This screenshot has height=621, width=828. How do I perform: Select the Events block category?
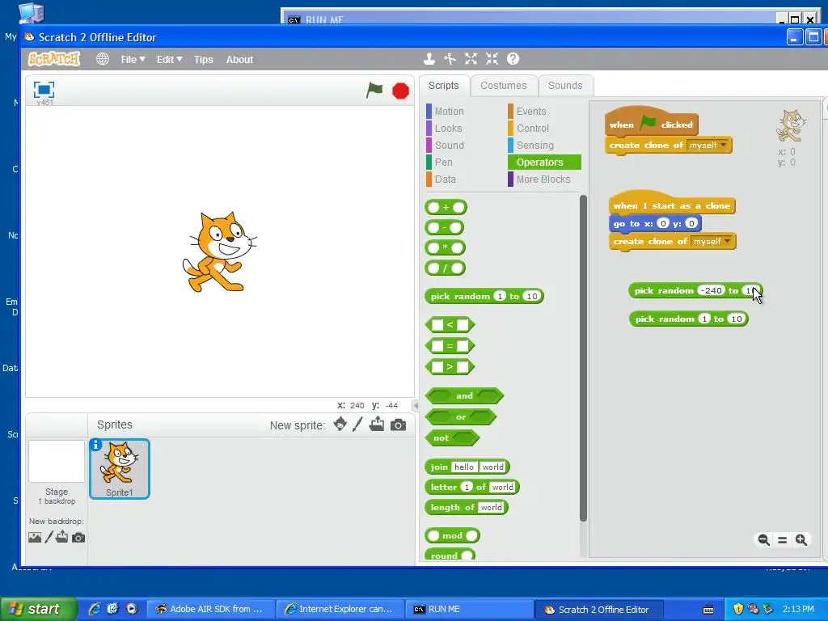[531, 112]
